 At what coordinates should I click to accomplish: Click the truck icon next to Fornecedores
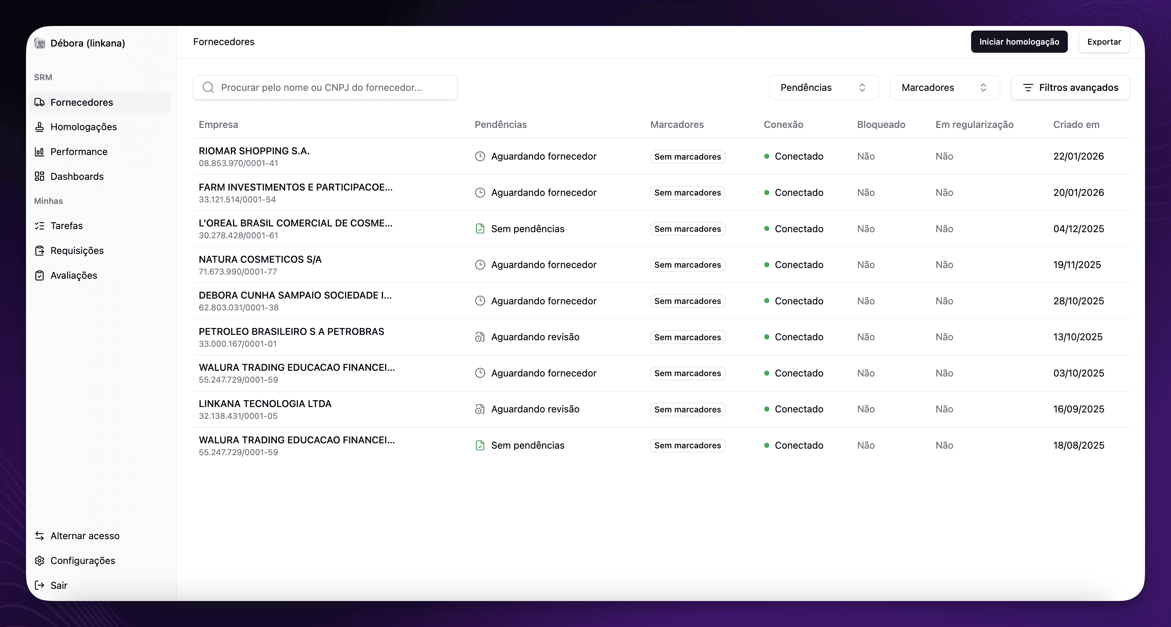point(39,102)
